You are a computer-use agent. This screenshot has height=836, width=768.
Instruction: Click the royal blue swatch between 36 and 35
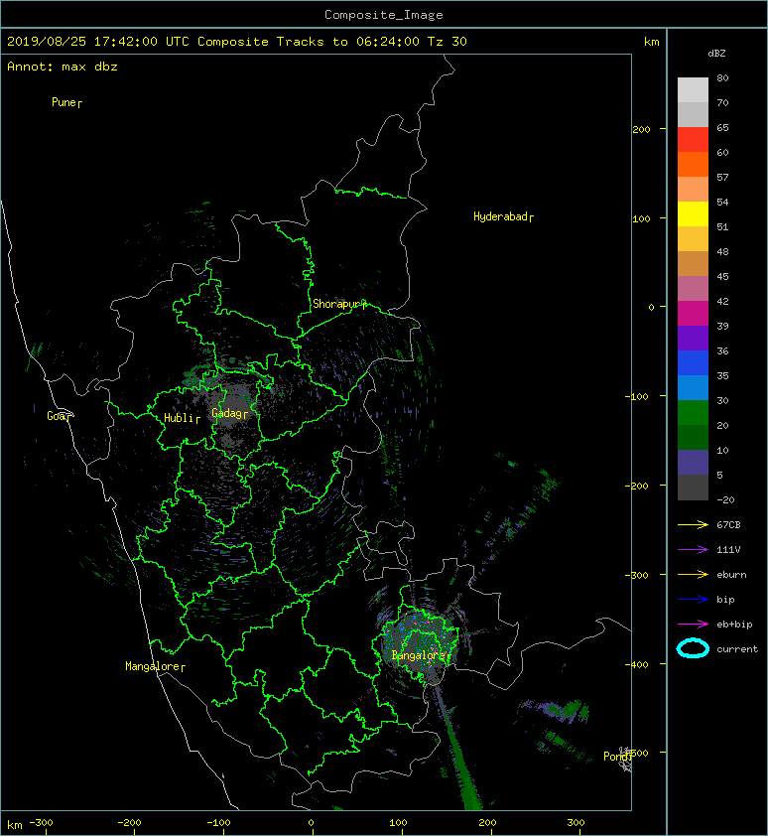click(x=693, y=363)
